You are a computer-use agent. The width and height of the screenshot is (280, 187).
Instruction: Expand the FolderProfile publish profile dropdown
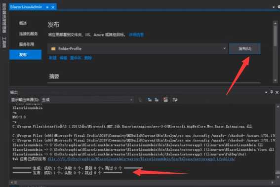(x=224, y=48)
